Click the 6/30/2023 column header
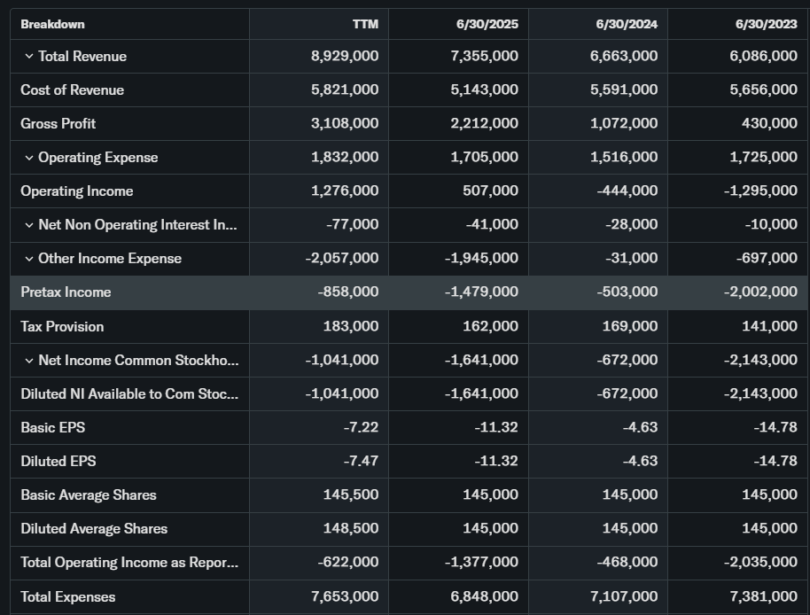 click(x=767, y=24)
